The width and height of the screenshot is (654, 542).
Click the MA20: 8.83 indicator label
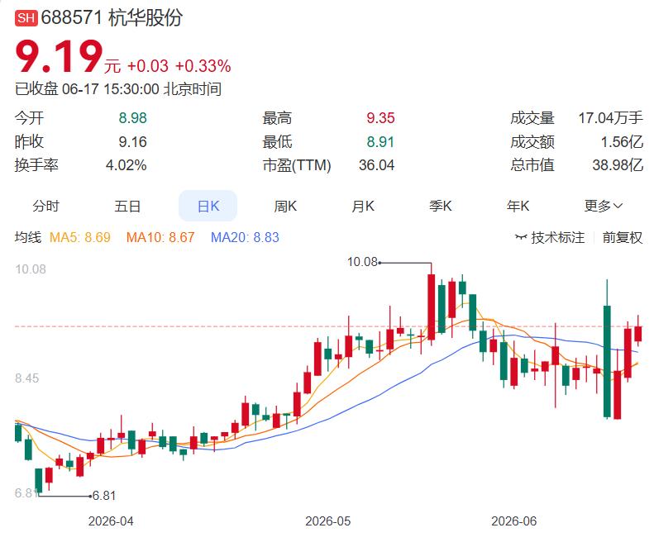pyautogui.click(x=245, y=238)
